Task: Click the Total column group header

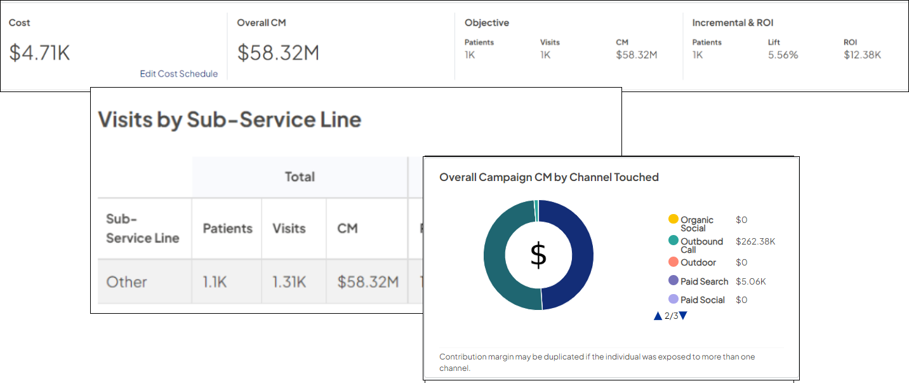Action: pos(300,177)
